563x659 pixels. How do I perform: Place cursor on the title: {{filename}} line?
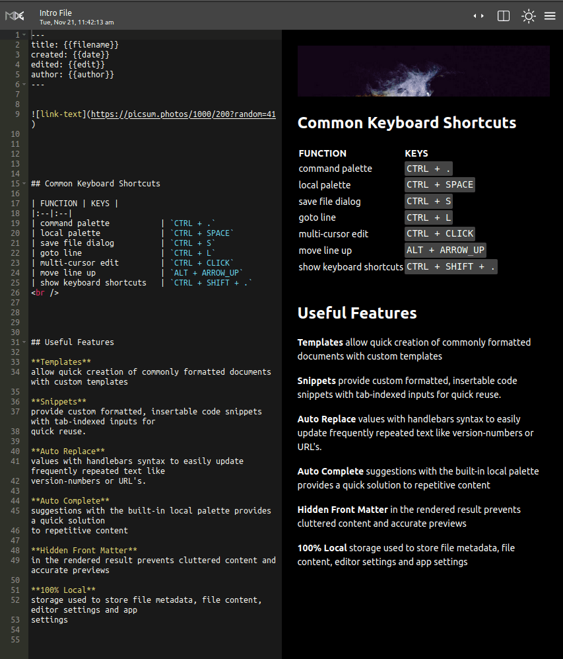click(75, 45)
